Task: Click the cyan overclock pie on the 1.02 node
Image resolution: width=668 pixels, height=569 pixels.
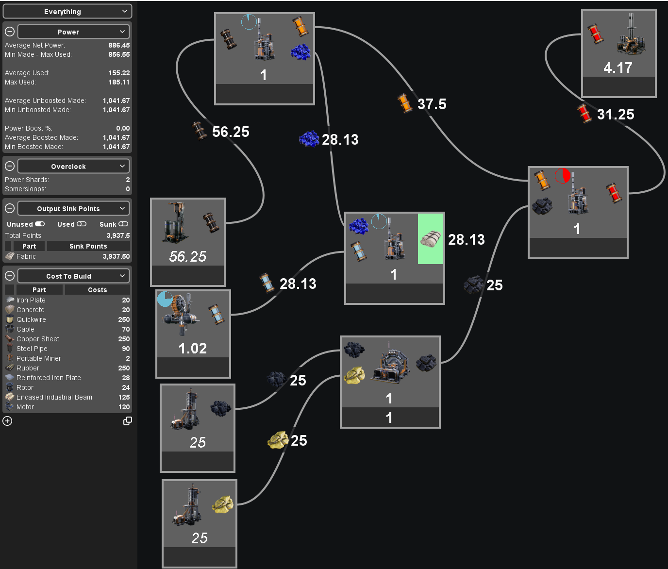Action: coord(165,299)
